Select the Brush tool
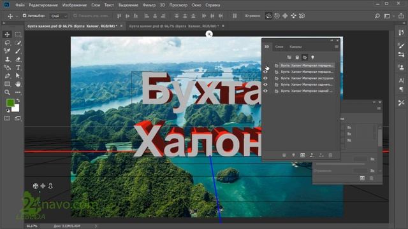Viewport: 408px width, 229px height. (18, 51)
